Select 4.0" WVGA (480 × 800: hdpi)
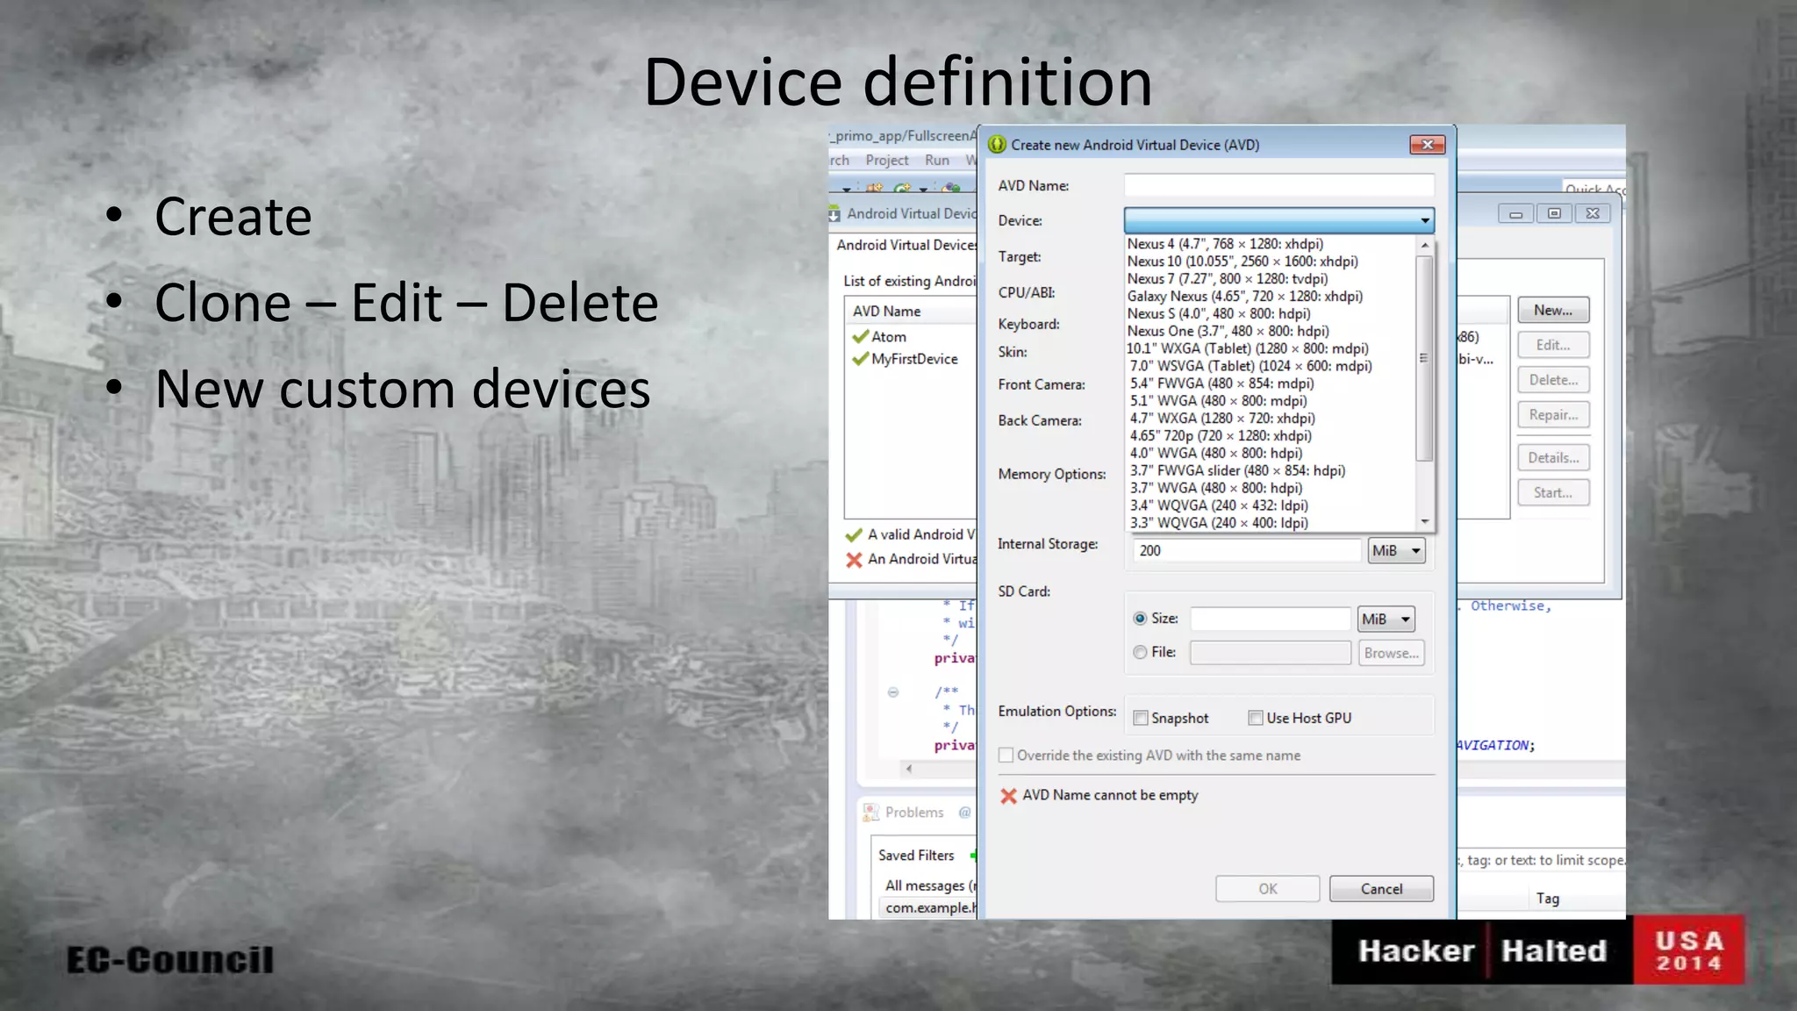Screen dimensions: 1797x1011 (1216, 454)
